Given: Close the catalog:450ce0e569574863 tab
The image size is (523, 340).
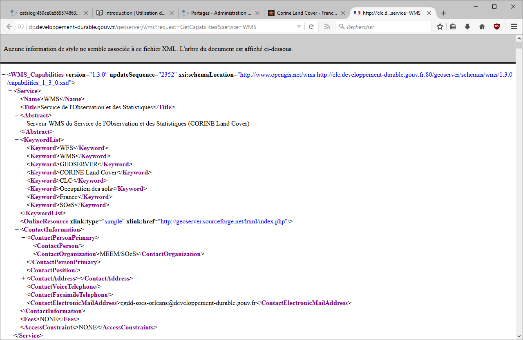Looking at the screenshot, I should [x=86, y=13].
